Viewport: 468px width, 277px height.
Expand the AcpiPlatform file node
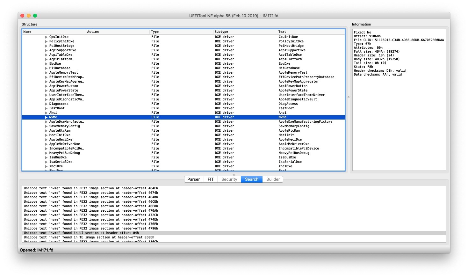click(46, 59)
